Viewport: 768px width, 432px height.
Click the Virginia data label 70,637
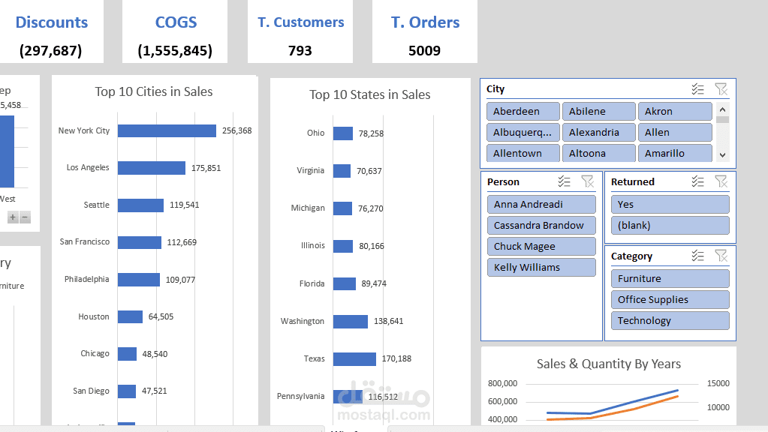[x=369, y=171]
